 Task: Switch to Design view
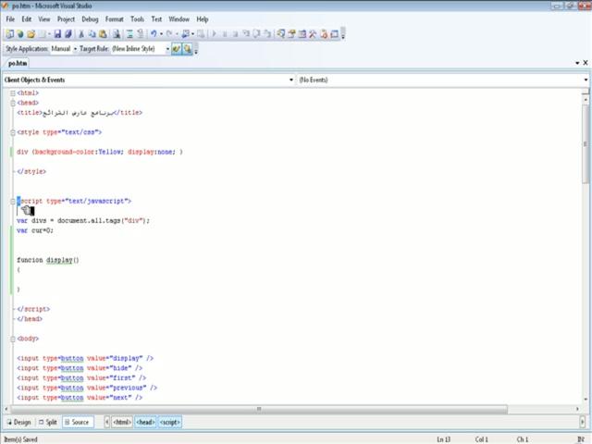click(x=18, y=422)
